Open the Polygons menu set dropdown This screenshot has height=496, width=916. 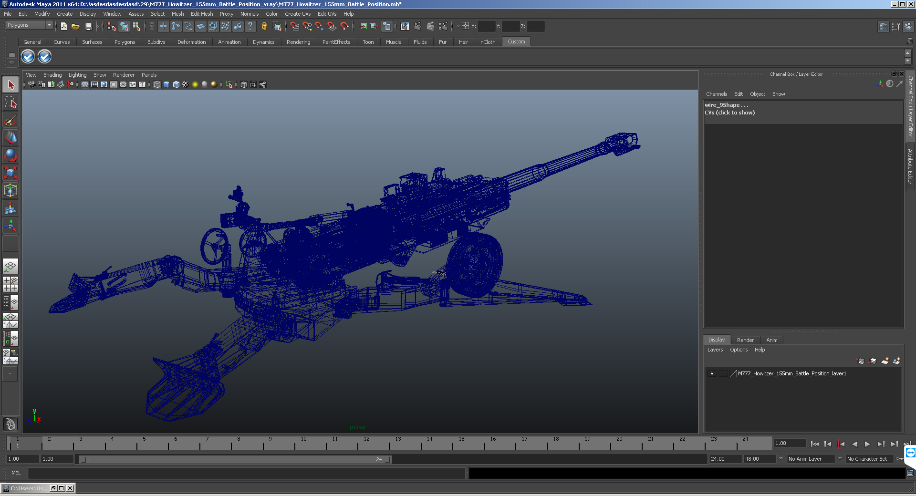point(29,25)
